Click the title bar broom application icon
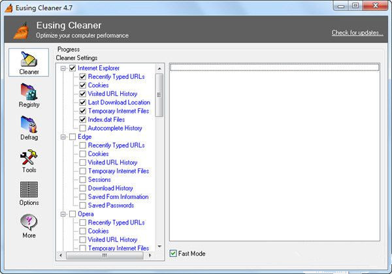Screen dimensions: 392x274 click(x=8, y=8)
